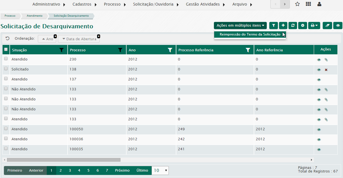This screenshot has width=343, height=178.
Task: Click the eraser clear icon
Action: click(x=327, y=26)
